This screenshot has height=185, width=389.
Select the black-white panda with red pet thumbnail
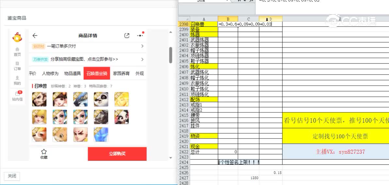click(121, 117)
